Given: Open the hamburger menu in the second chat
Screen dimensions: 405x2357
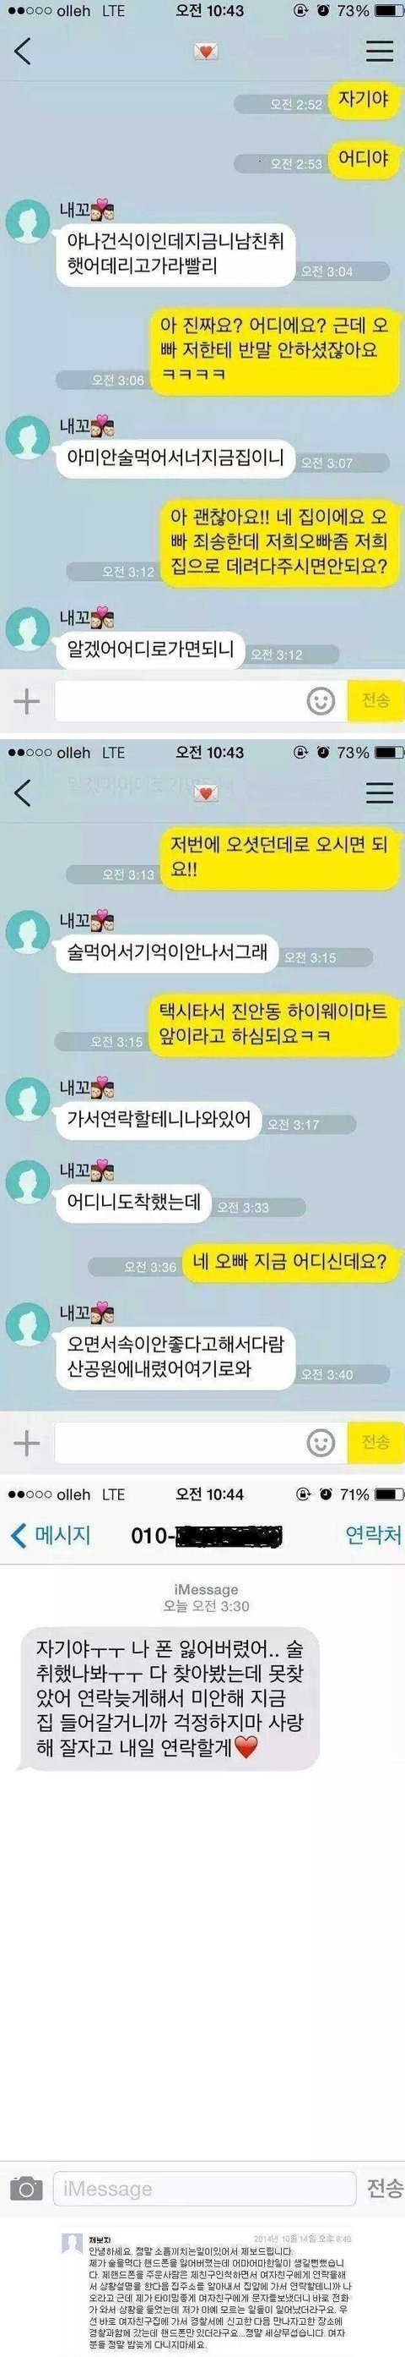Looking at the screenshot, I should click(x=380, y=792).
